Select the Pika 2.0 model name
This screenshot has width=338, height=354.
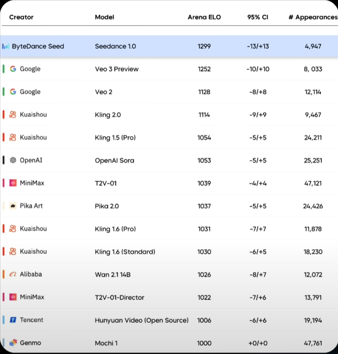[x=107, y=206]
